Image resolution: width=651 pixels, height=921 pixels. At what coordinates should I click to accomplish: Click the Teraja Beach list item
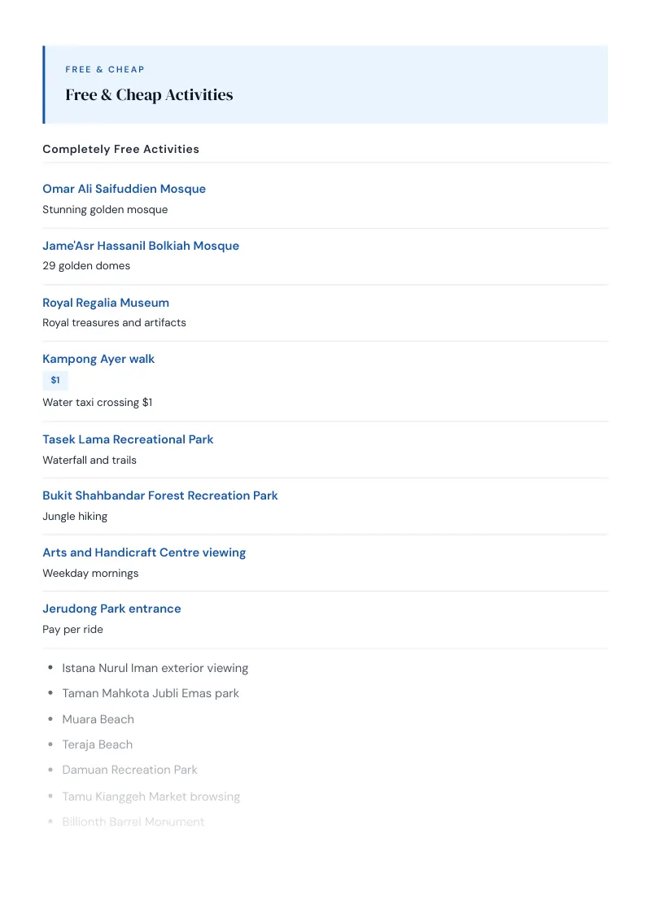pos(98,744)
